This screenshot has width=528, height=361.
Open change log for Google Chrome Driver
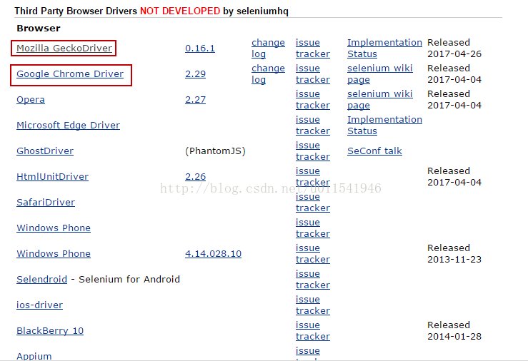coord(268,74)
